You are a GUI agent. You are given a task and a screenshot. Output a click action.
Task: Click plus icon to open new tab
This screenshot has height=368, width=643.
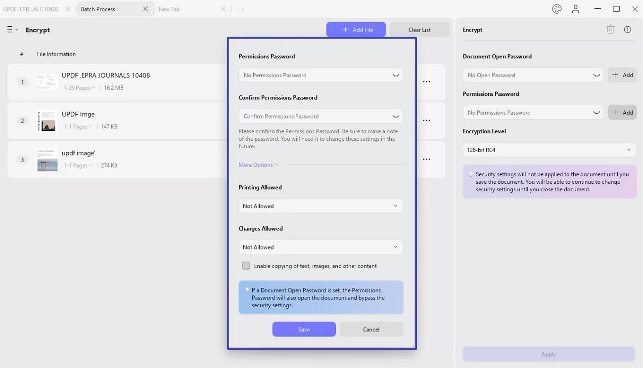(x=242, y=9)
